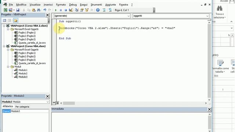Click the Paste clipboard icon
235x132 pixels.
(34, 10)
